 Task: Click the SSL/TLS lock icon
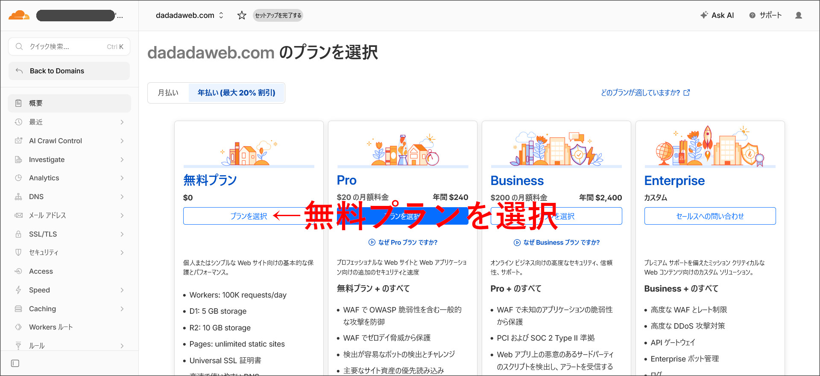18,234
